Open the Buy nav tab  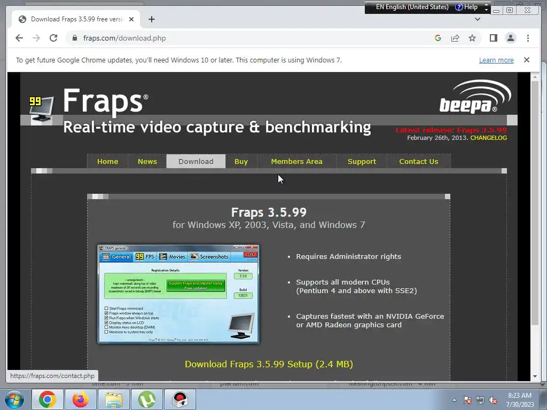click(x=241, y=161)
